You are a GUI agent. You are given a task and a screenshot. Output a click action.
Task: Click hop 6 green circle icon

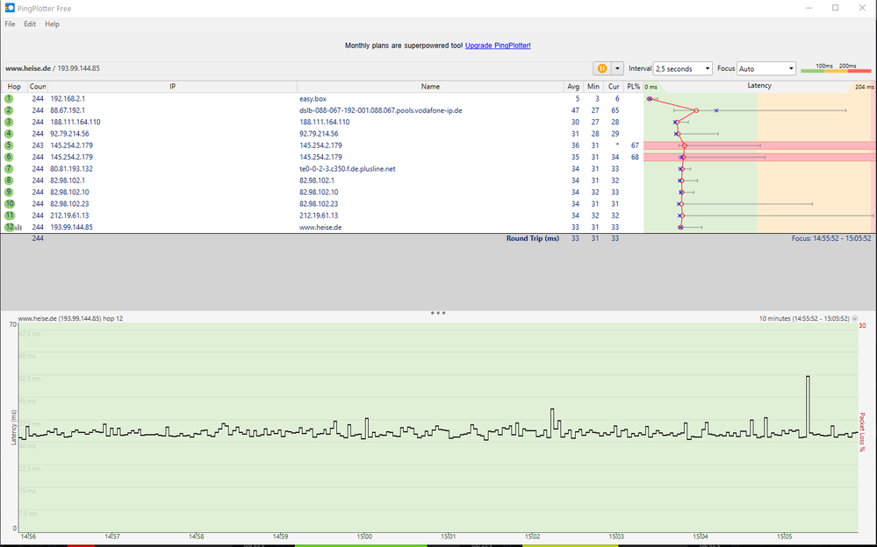point(9,158)
